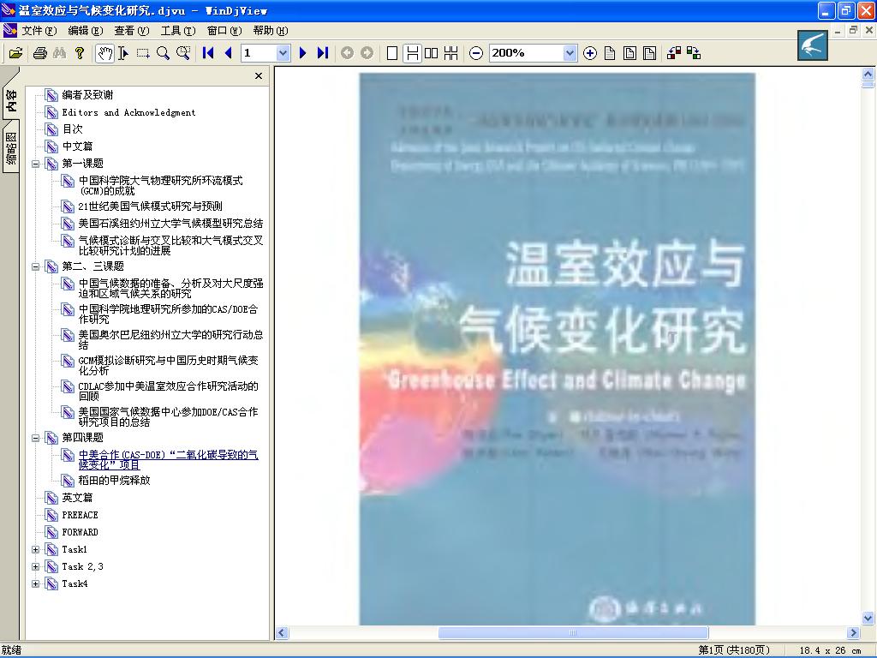Viewport: 877px width, 658px height.
Task: Click the WinDjView bird logo
Action: point(812,46)
